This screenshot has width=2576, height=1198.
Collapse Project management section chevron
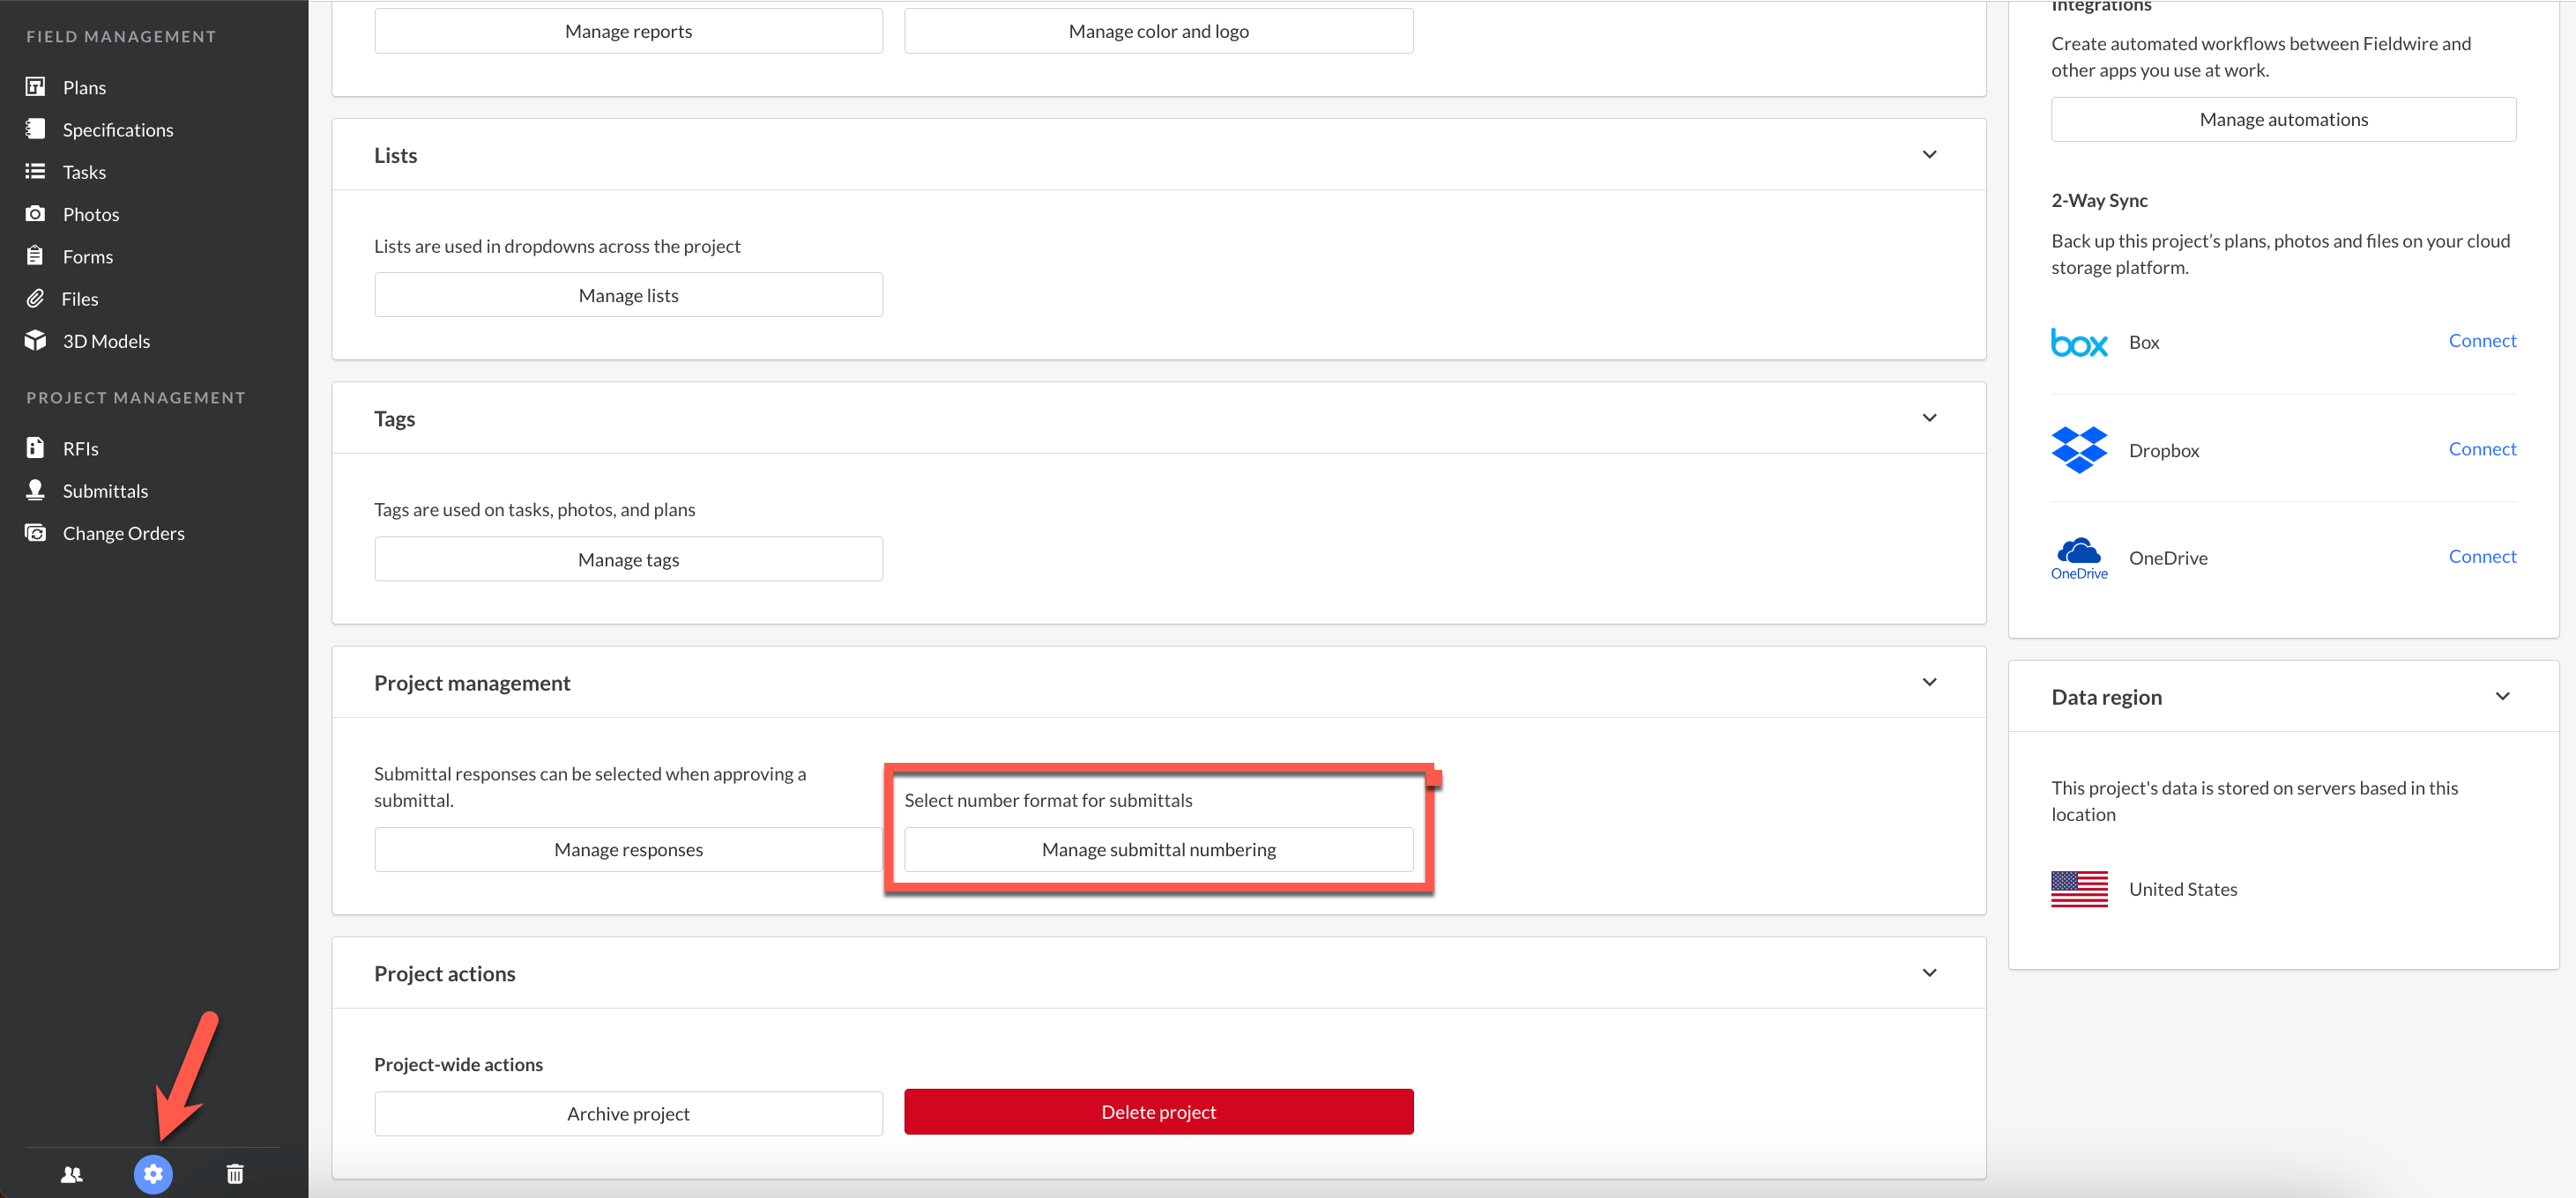click(x=1929, y=683)
